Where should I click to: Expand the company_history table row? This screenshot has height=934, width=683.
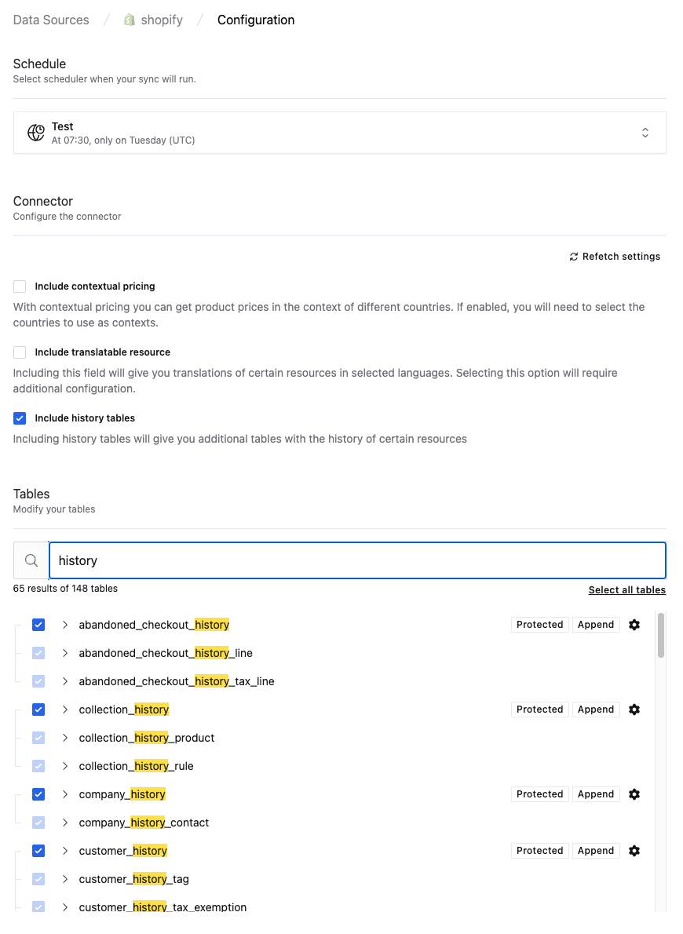[x=64, y=794]
